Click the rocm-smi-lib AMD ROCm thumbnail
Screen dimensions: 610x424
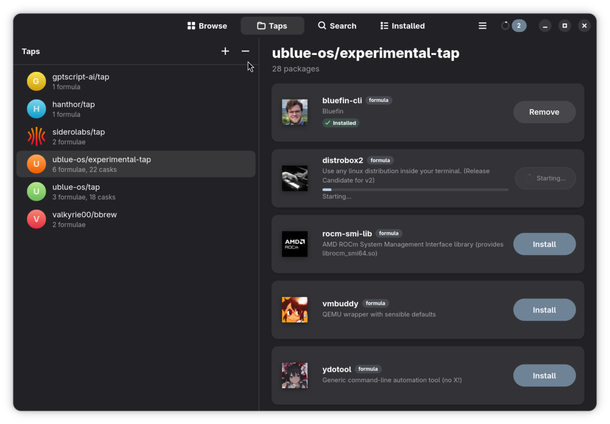pyautogui.click(x=295, y=244)
